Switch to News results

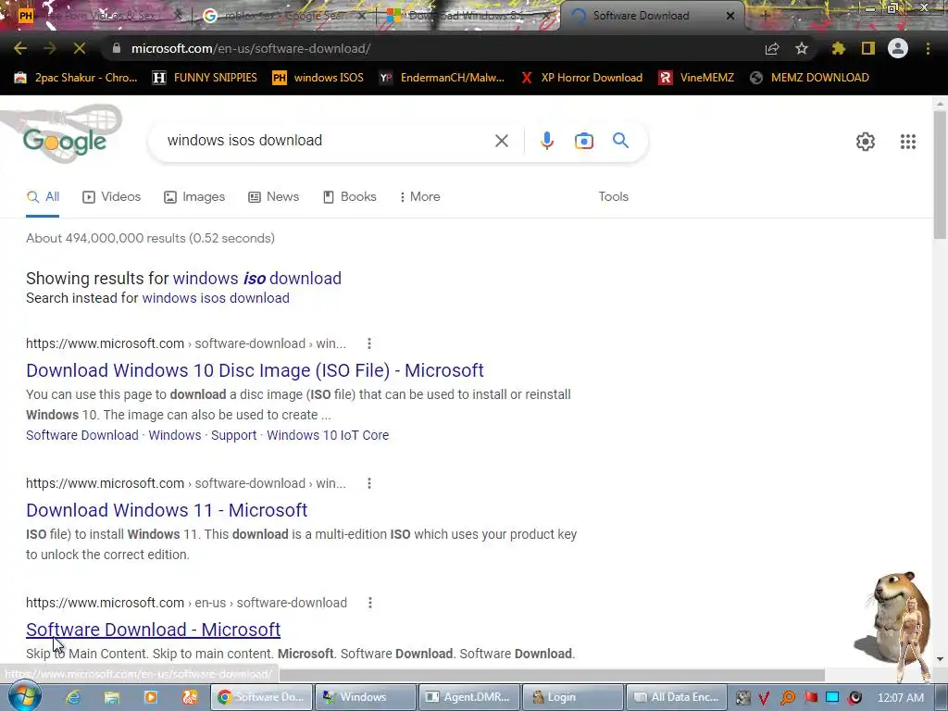click(x=273, y=196)
